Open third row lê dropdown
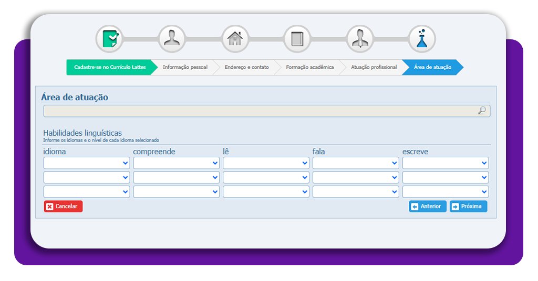Image resolution: width=538 pixels, height=281 pixels. click(266, 192)
